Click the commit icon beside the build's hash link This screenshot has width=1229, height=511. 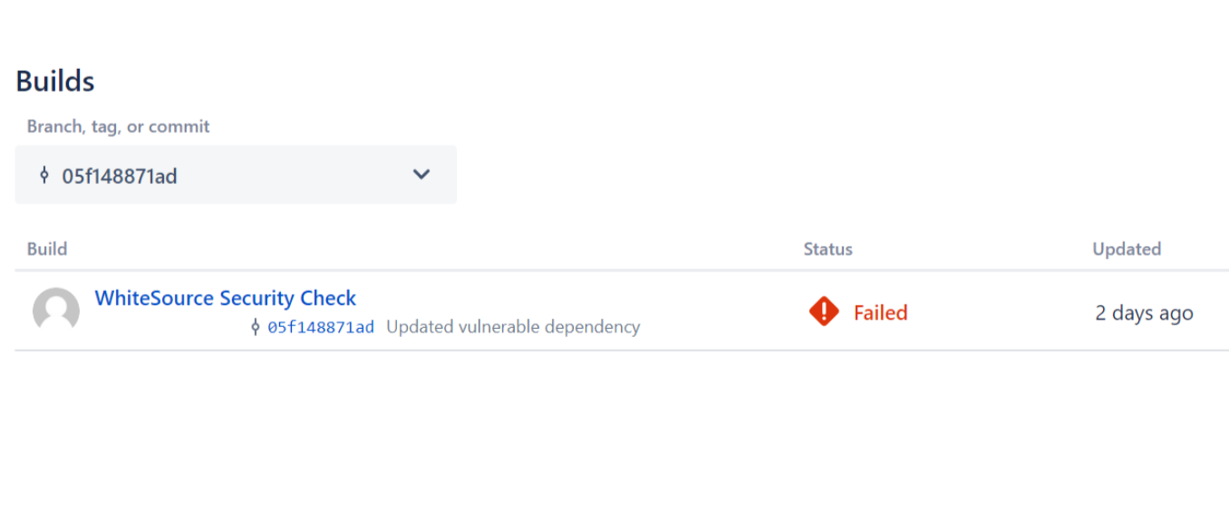[256, 327]
